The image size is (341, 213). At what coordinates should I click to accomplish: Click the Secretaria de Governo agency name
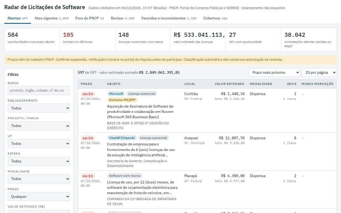point(137,163)
